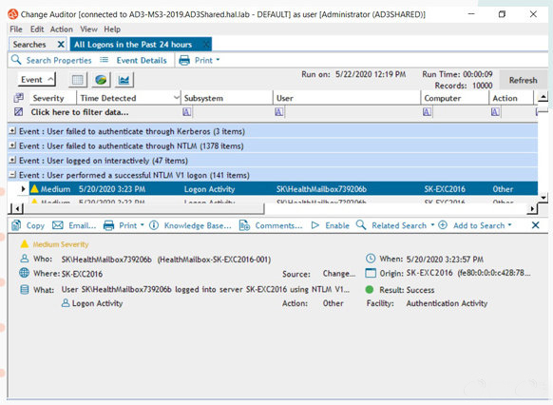553x405 pixels.
Task: Collapse successful NTLM V1 logon group
Action: click(12, 174)
